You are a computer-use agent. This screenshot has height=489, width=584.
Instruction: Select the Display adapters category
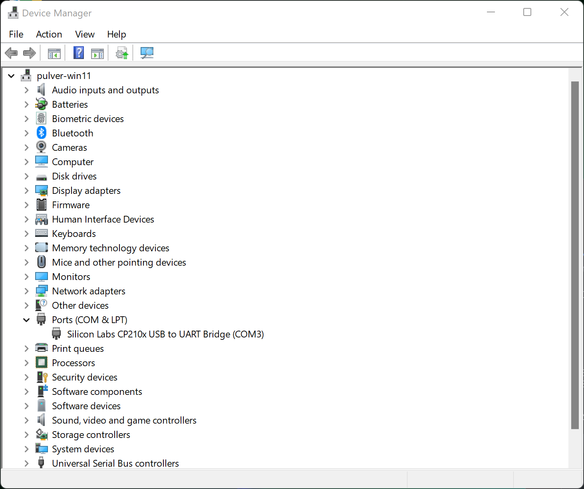[x=86, y=190]
